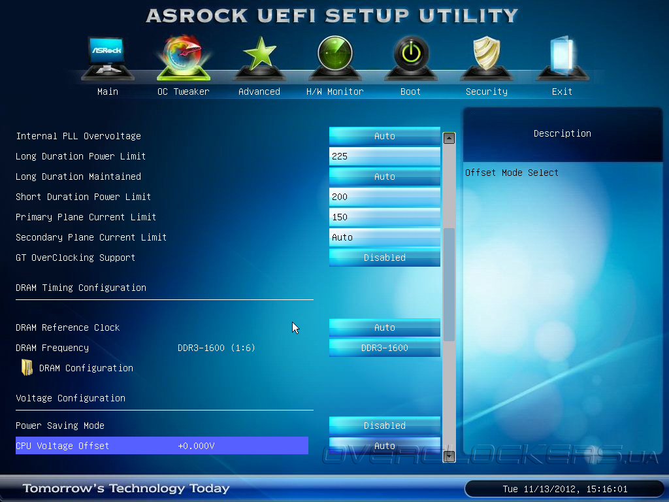Switch to the Boot tab label

coord(411,92)
